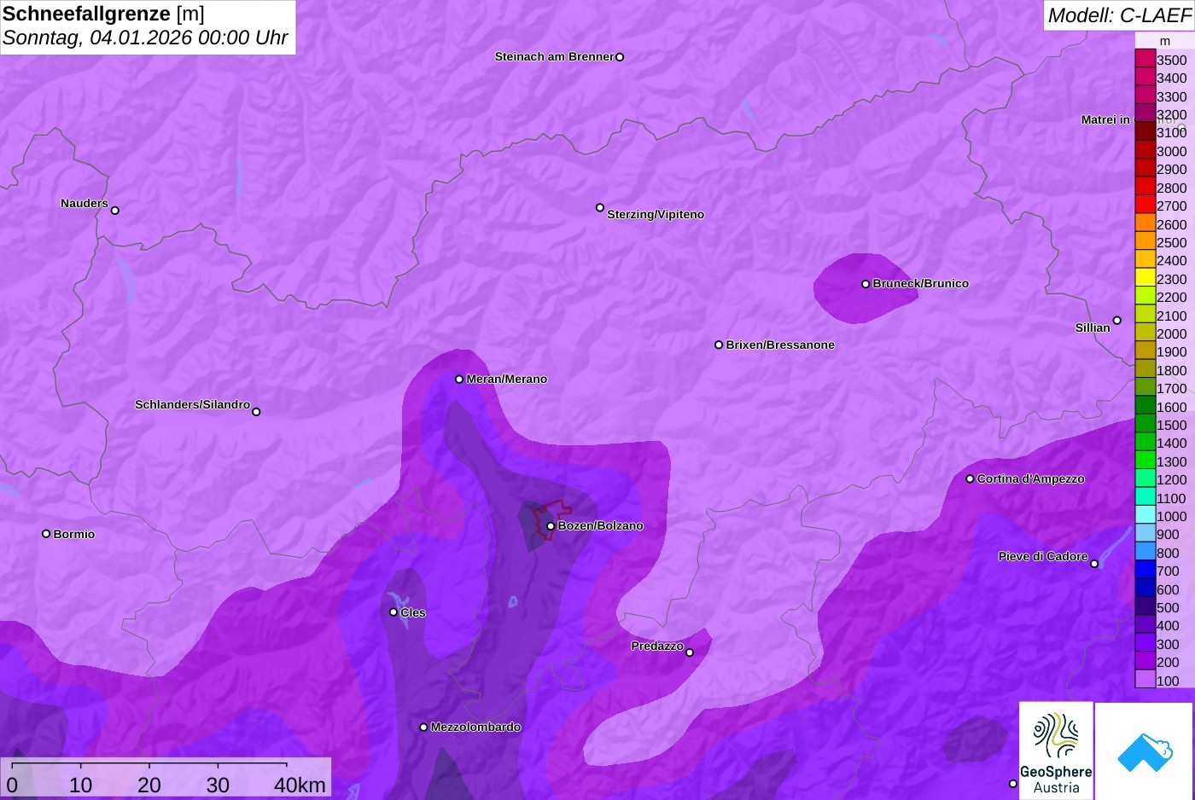Viewport: 1195px width, 800px height.
Task: Select the 700 m blue legend swatch
Action: point(1145,570)
